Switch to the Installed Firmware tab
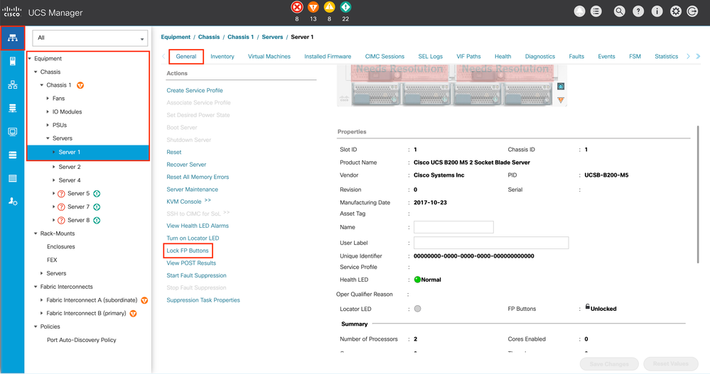This screenshot has width=710, height=374. (328, 57)
